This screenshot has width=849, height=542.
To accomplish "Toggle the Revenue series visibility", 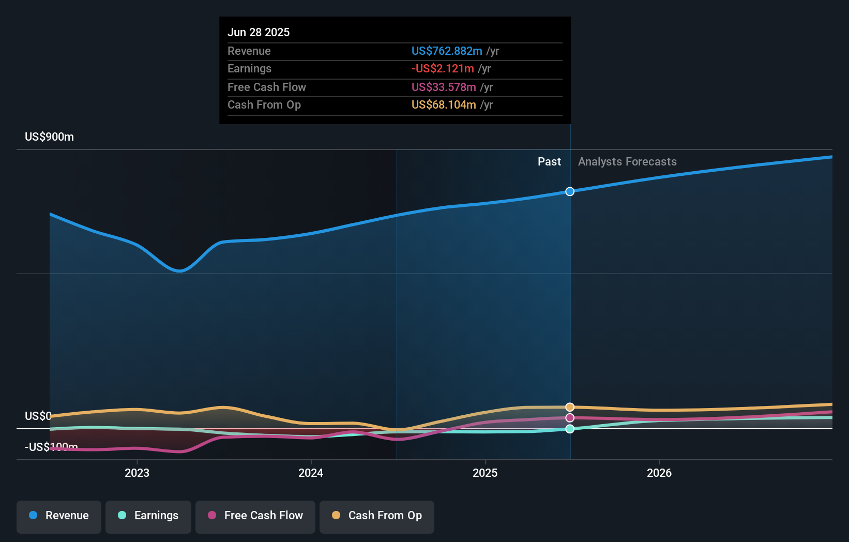I will pos(58,517).
